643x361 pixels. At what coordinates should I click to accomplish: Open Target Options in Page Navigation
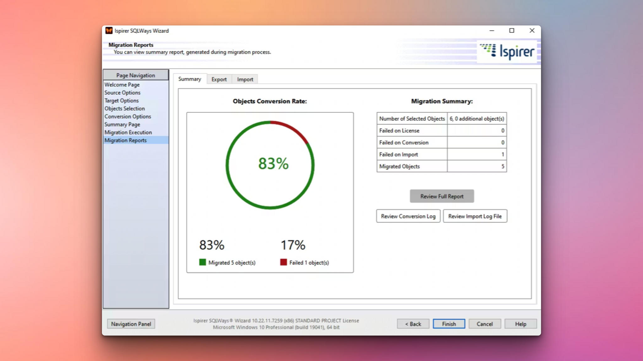121,101
